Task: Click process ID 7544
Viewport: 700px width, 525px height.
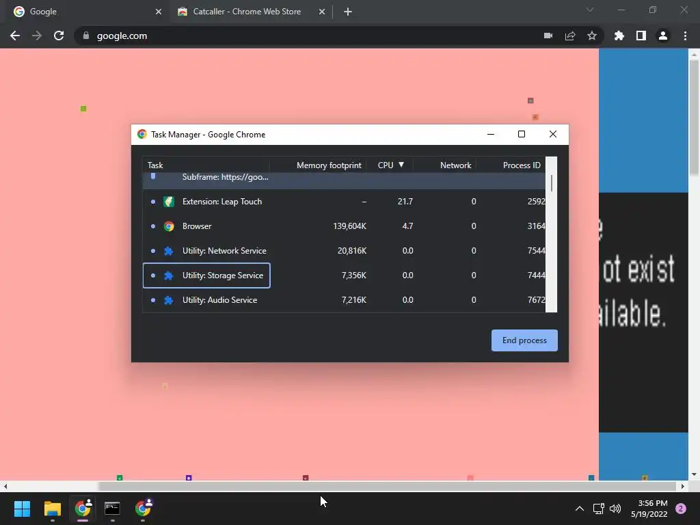Action: [x=536, y=250]
